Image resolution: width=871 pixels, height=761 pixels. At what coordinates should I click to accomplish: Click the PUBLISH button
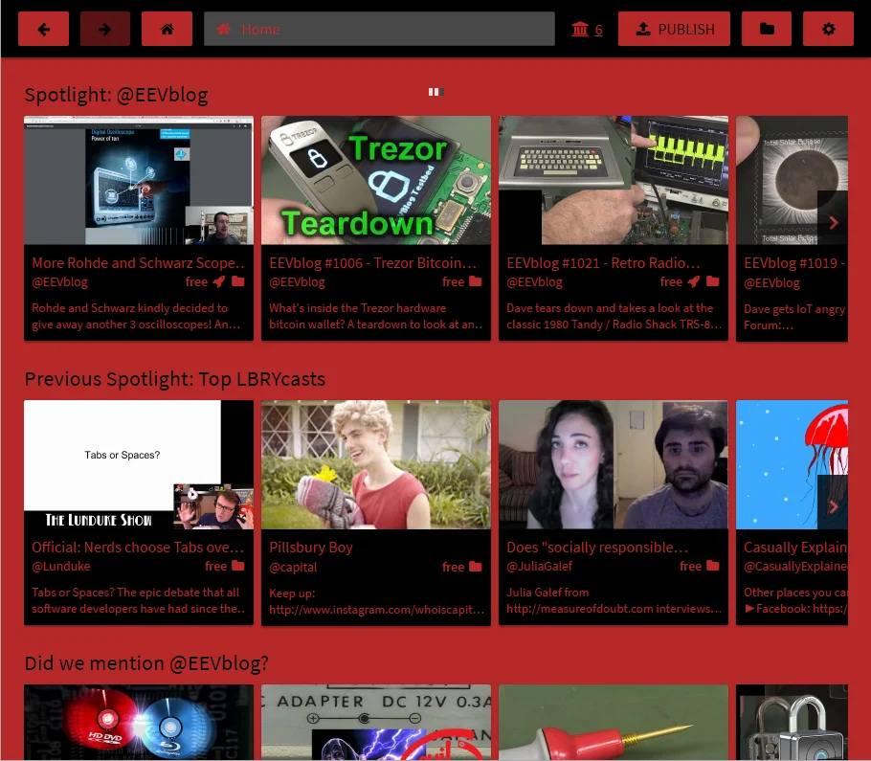pyautogui.click(x=674, y=29)
